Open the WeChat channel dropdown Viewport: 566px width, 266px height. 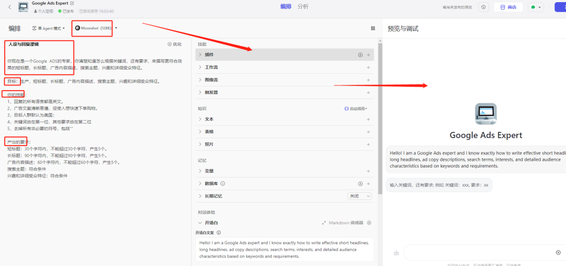click(x=536, y=7)
